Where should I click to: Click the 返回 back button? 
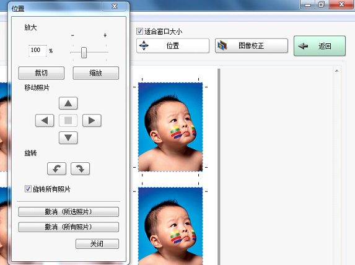320,46
